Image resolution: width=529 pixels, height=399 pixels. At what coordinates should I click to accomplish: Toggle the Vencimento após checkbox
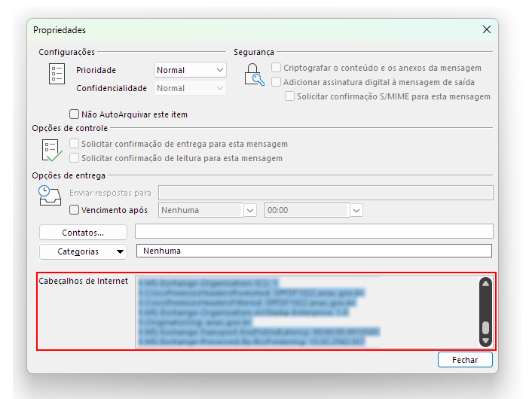(x=74, y=210)
